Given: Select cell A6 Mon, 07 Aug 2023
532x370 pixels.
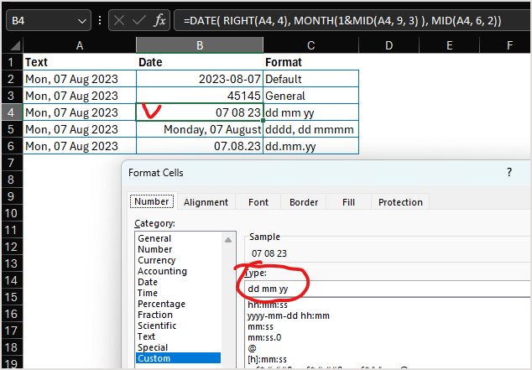Looking at the screenshot, I should 80,146.
